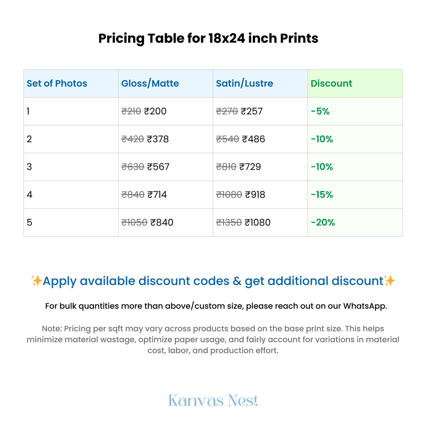Select the -15% discount cell
Viewport: 426px width, 426px height.
click(x=322, y=195)
